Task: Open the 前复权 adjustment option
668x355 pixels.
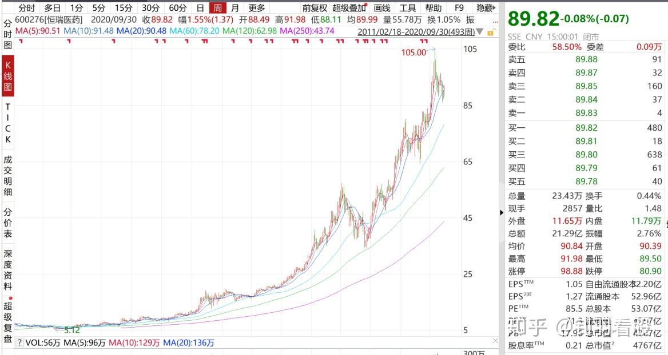Action: (x=315, y=8)
